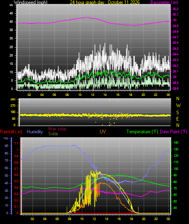
Task: Click the "Max solar" legend label
Action: pyautogui.click(x=57, y=129)
